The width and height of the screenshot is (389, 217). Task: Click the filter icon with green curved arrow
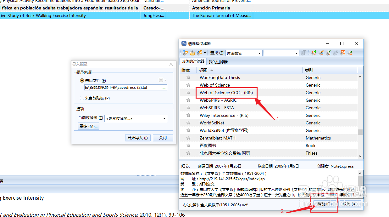[328, 53]
